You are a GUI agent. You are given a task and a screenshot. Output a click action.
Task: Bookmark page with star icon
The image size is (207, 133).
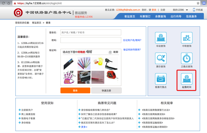[198, 3]
